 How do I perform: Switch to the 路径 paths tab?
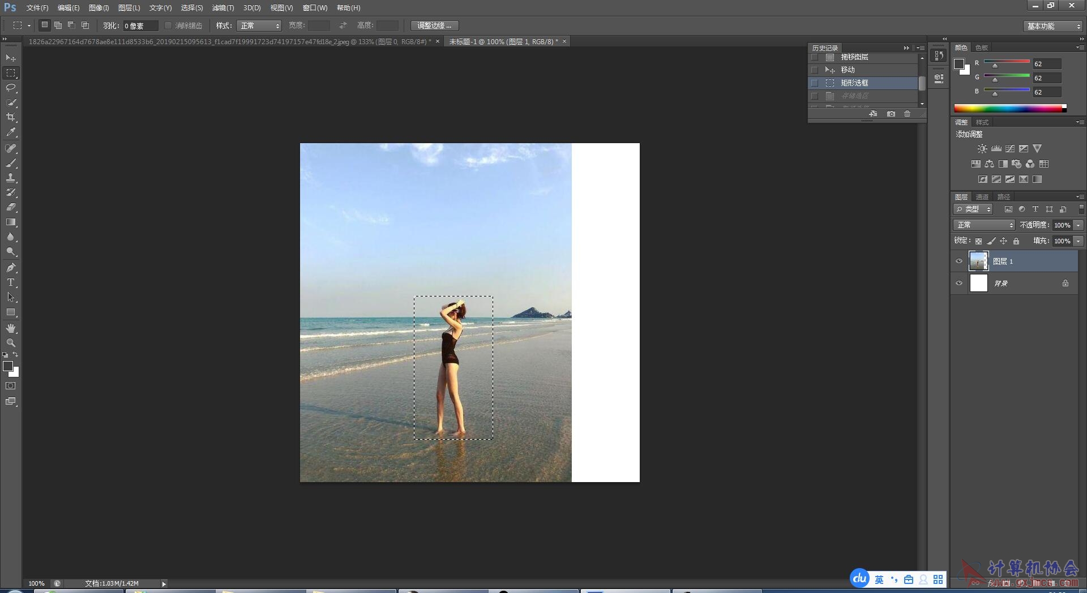click(1004, 197)
